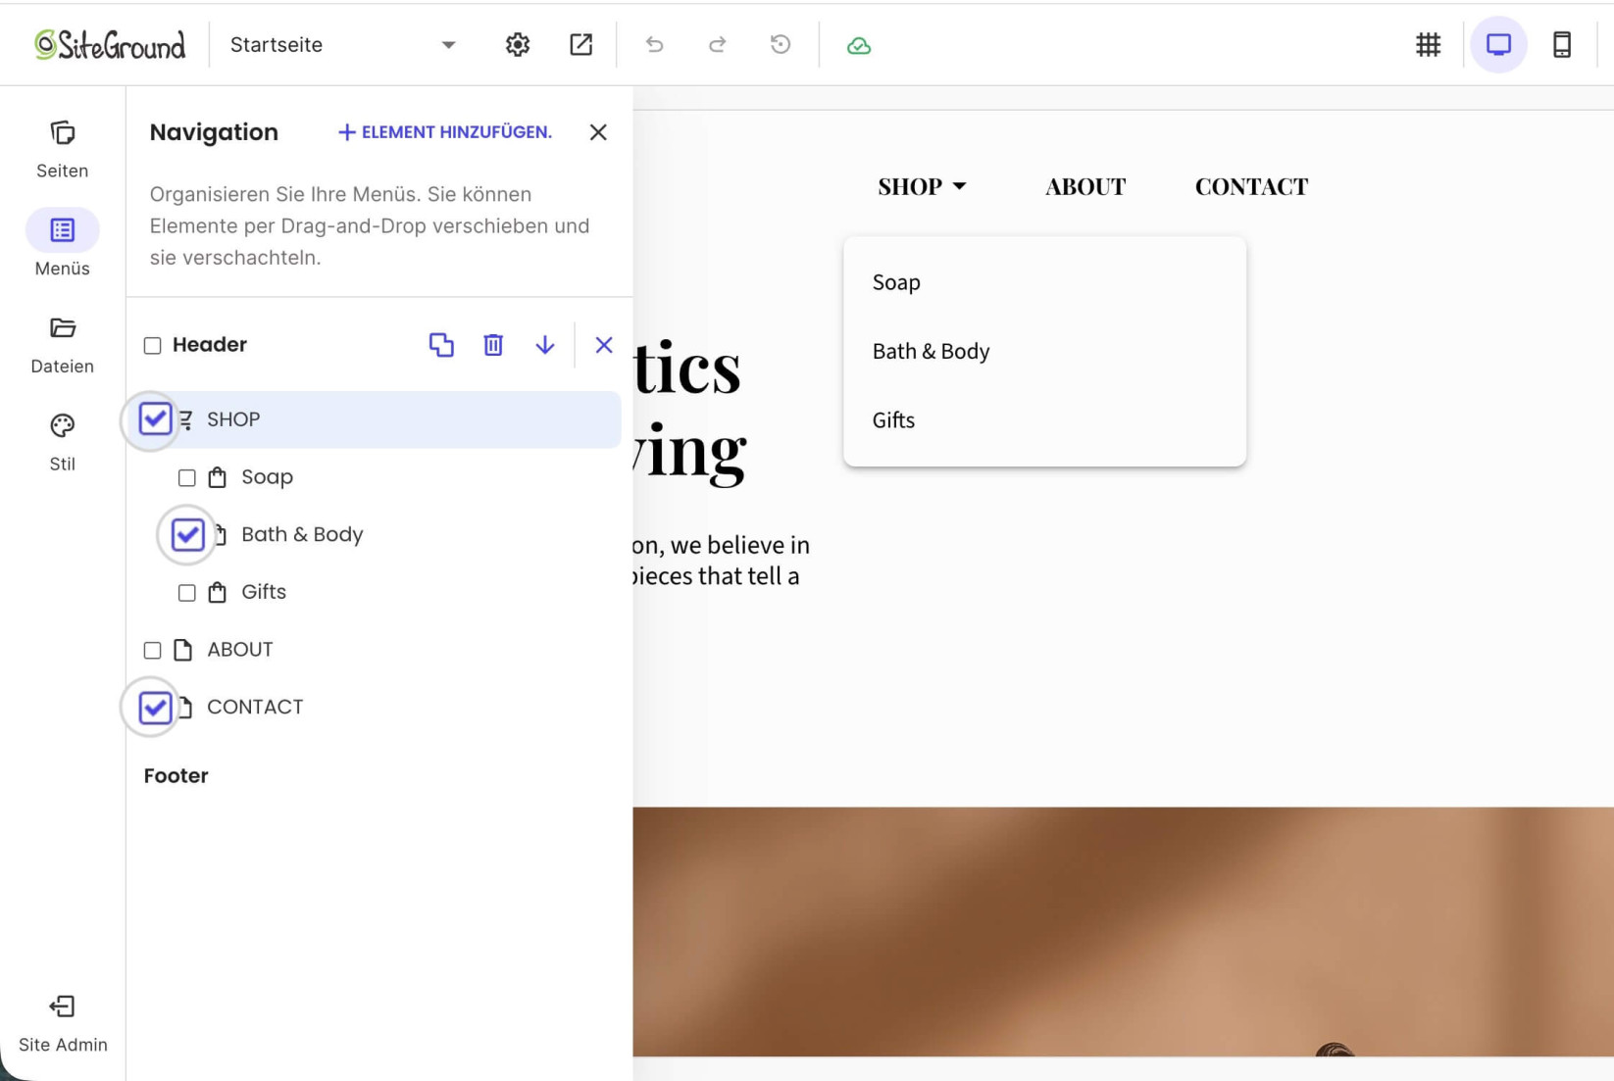1614x1081 pixels.
Task: Go to Site Admin
Action: (x=63, y=1024)
